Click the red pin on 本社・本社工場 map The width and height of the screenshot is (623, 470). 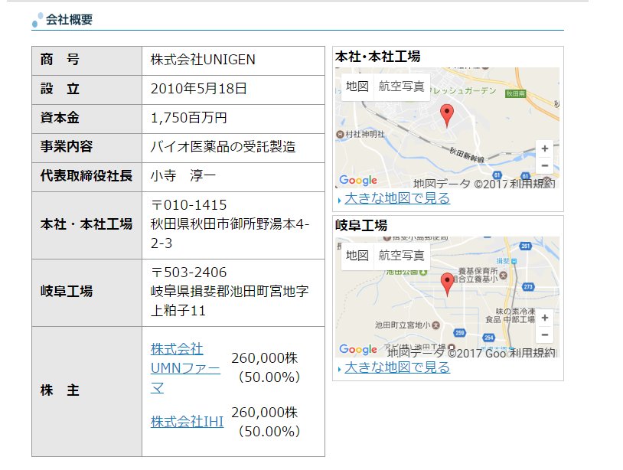coord(447,115)
